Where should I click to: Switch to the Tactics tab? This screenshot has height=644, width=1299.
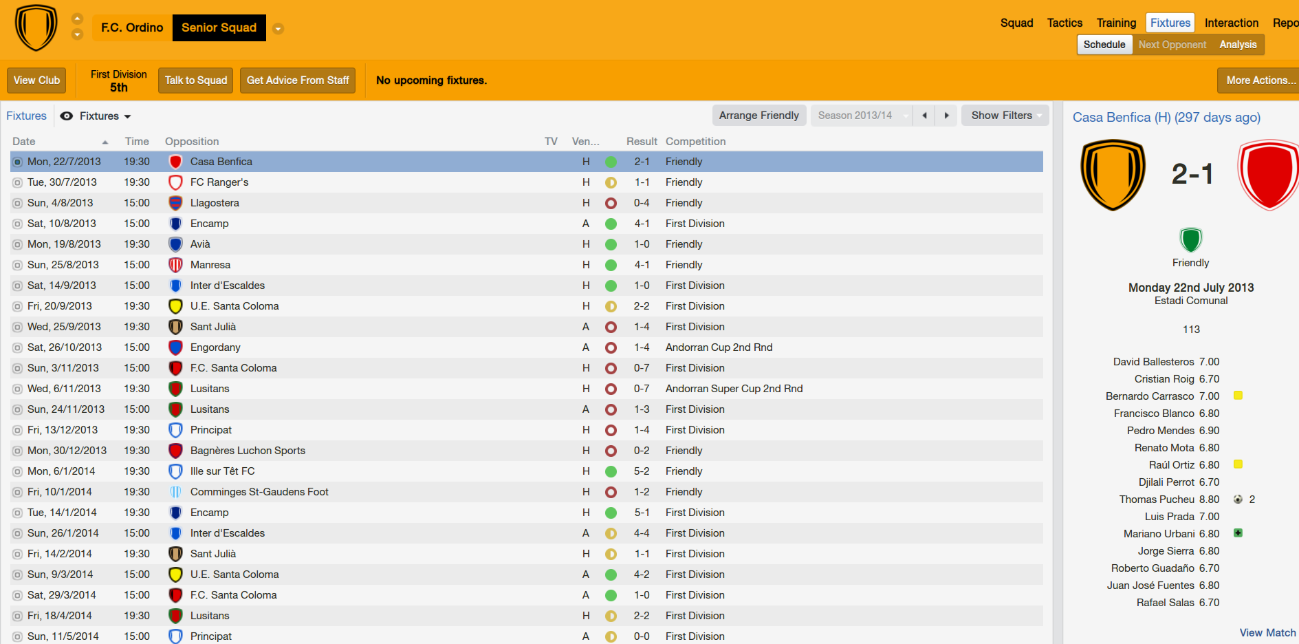click(x=1065, y=23)
